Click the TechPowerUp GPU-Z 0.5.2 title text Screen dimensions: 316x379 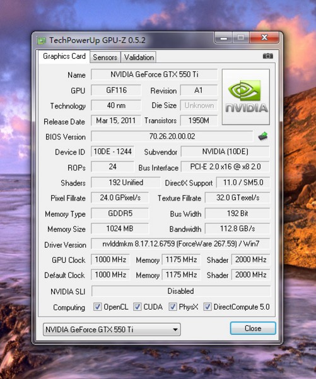click(x=97, y=40)
